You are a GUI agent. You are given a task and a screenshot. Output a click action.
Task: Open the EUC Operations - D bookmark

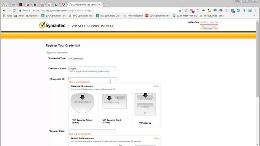pyautogui.click(x=54, y=16)
